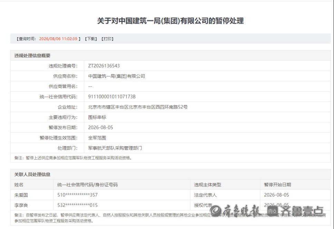Screen dimensions: 334x229
Task: Select supplier name 中国建筑一局(集团)有限公司 in table
Action: click(117, 76)
